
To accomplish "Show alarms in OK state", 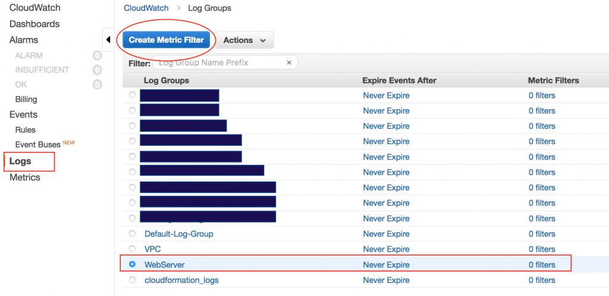I will [21, 84].
